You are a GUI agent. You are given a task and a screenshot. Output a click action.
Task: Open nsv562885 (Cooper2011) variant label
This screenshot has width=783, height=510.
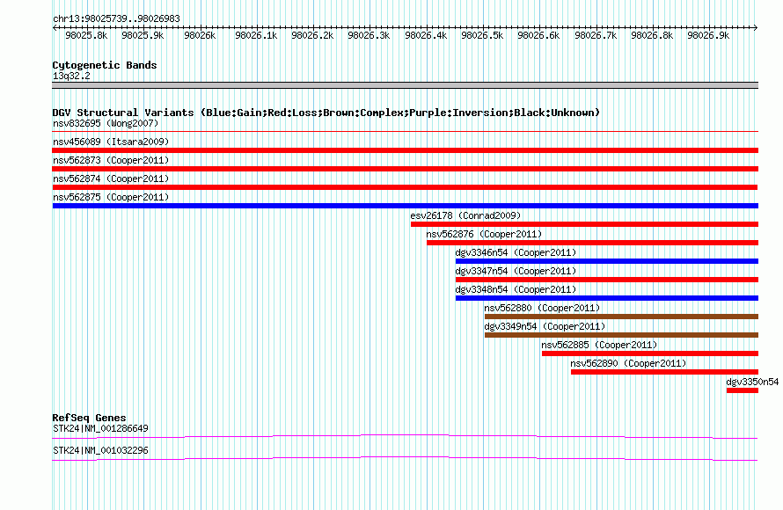point(599,345)
